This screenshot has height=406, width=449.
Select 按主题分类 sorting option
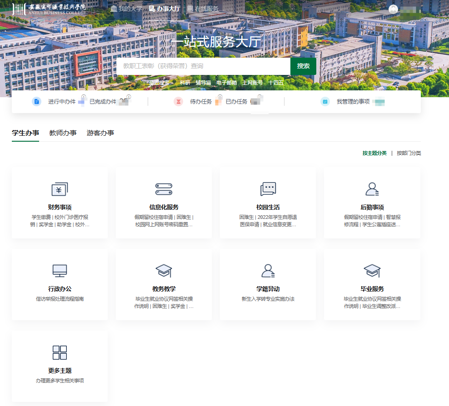[374, 153]
